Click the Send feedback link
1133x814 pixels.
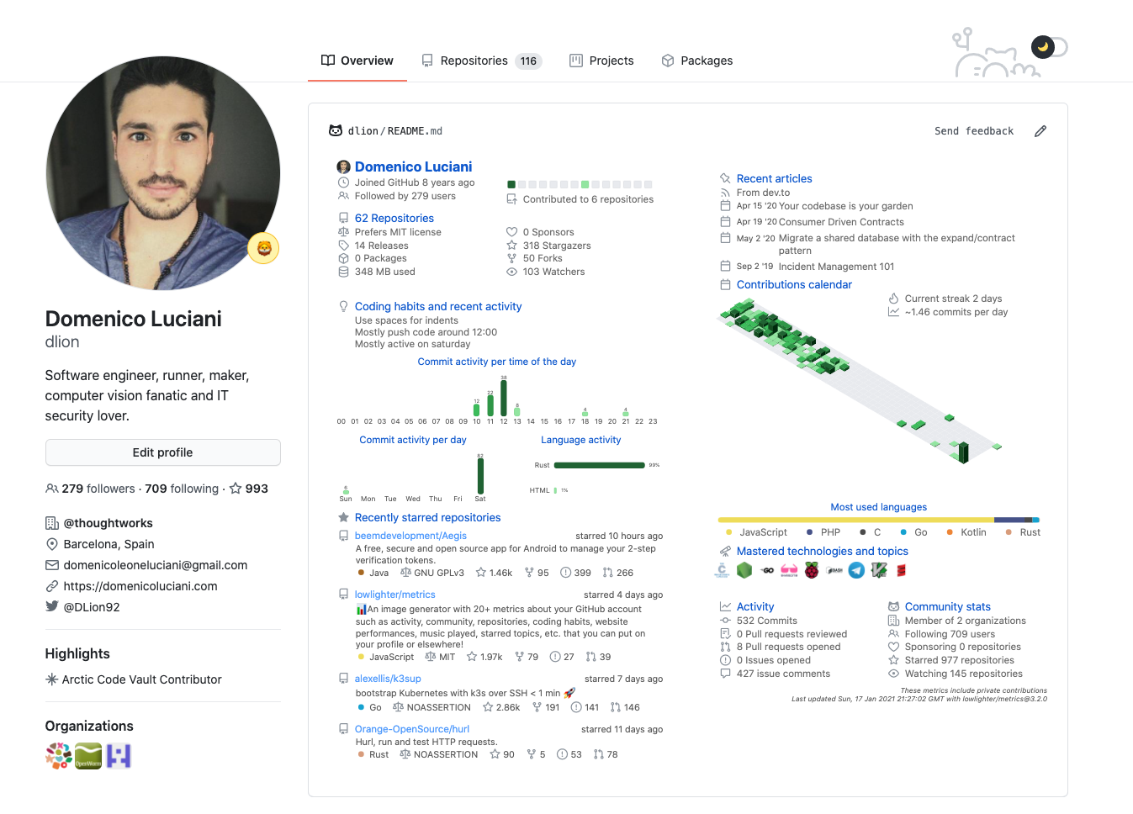click(x=973, y=131)
